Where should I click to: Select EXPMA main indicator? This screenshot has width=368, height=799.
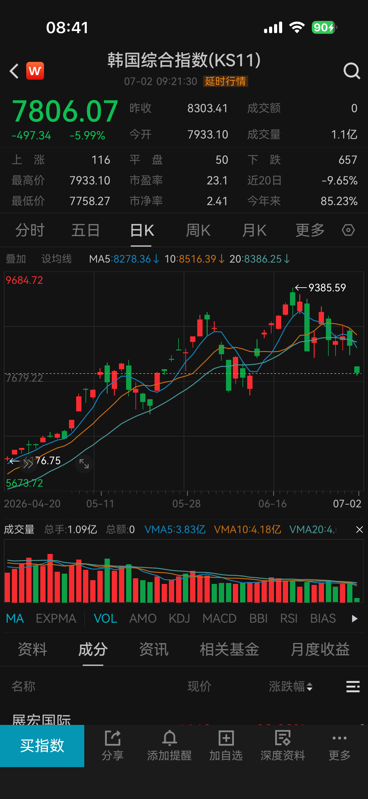[x=56, y=619]
